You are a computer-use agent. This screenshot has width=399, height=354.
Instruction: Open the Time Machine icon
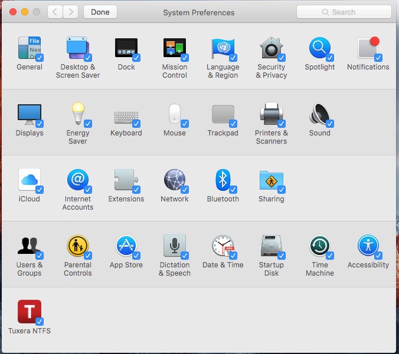(x=319, y=246)
